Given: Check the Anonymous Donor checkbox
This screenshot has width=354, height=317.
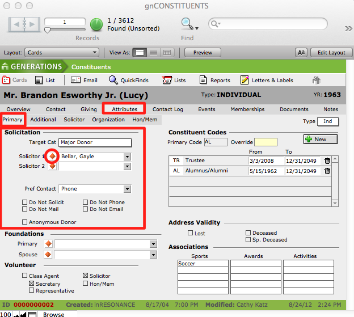Looking at the screenshot, I should click(25, 222).
